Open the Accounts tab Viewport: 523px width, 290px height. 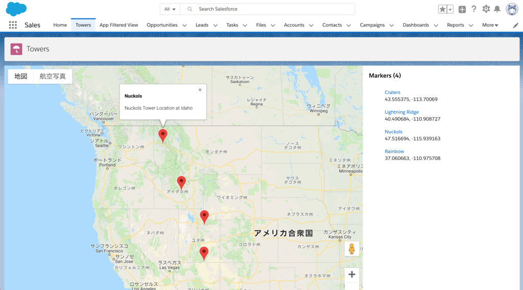click(294, 25)
